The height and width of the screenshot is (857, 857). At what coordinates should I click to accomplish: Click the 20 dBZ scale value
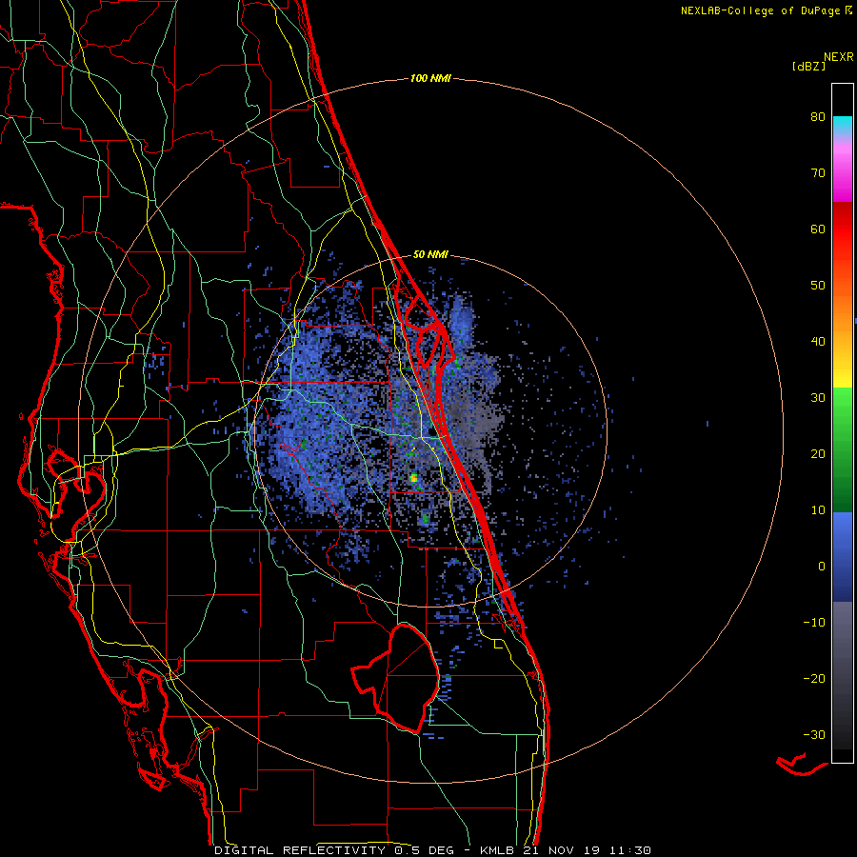[818, 455]
